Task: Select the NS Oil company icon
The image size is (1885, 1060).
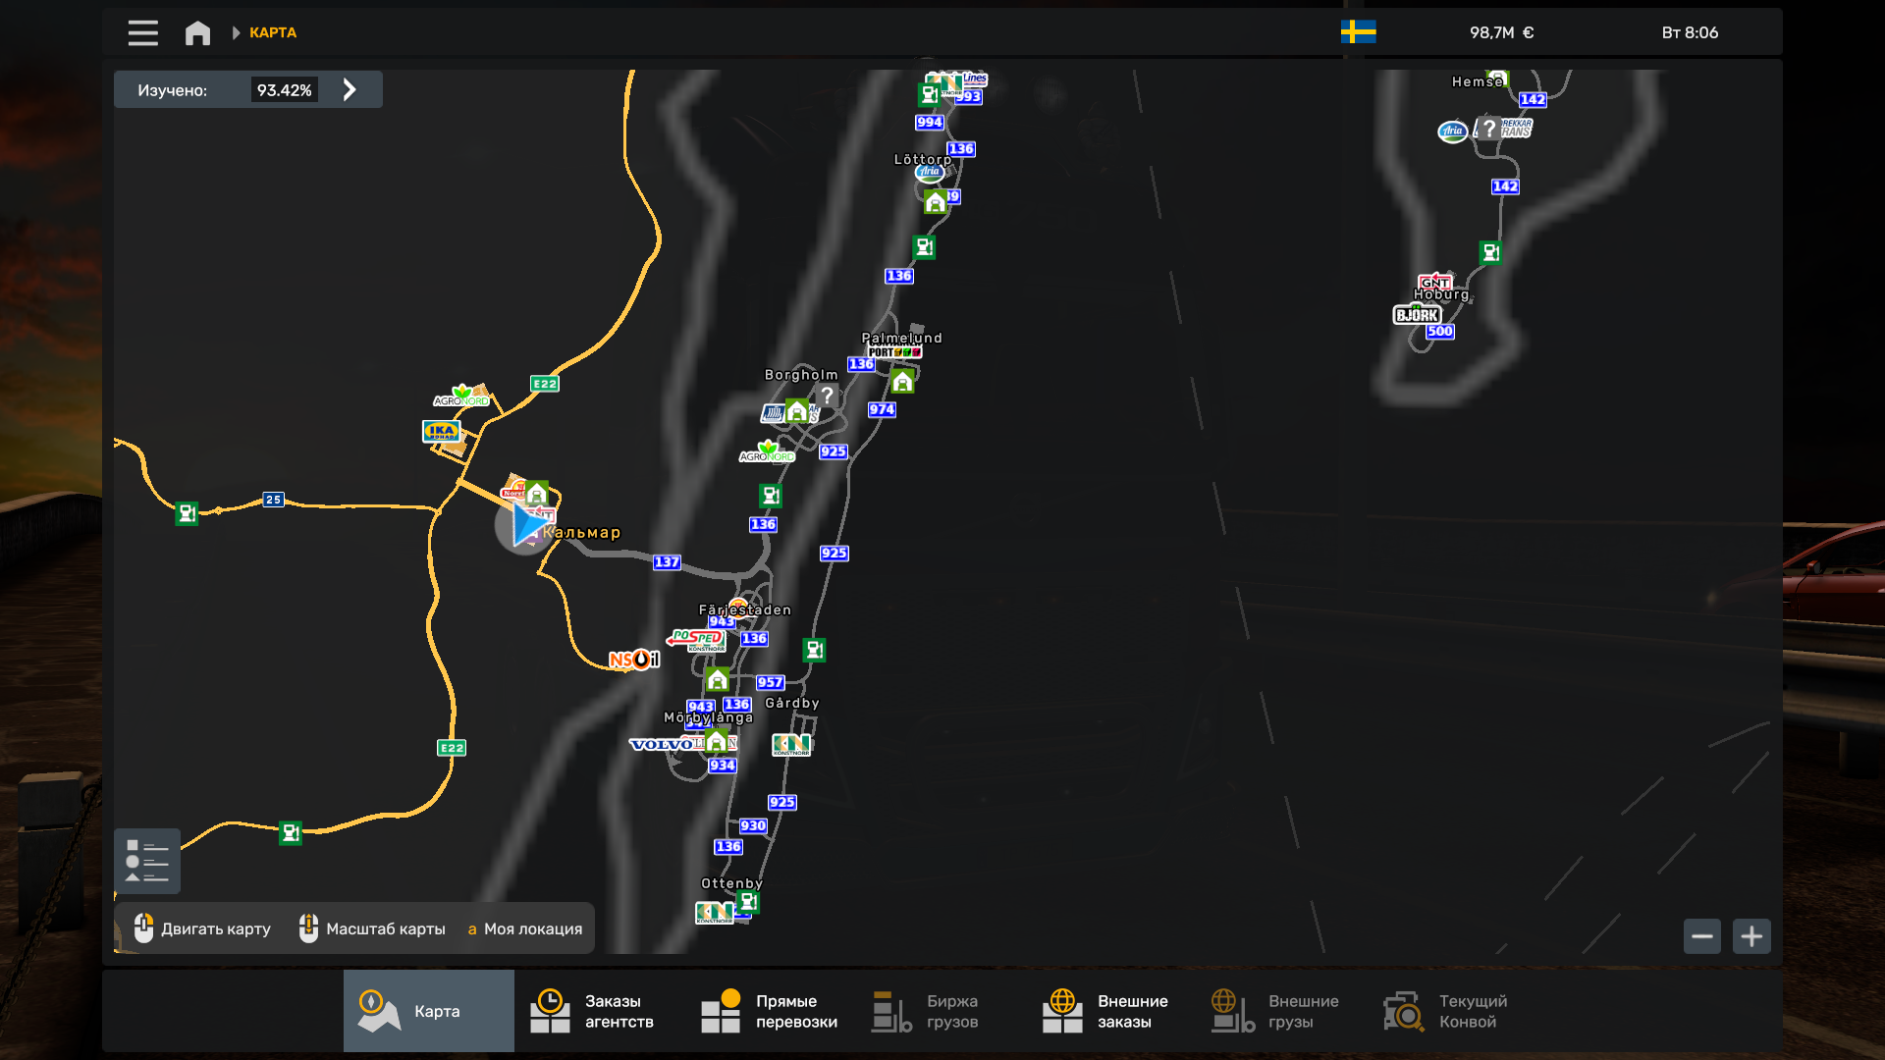Action: click(634, 660)
